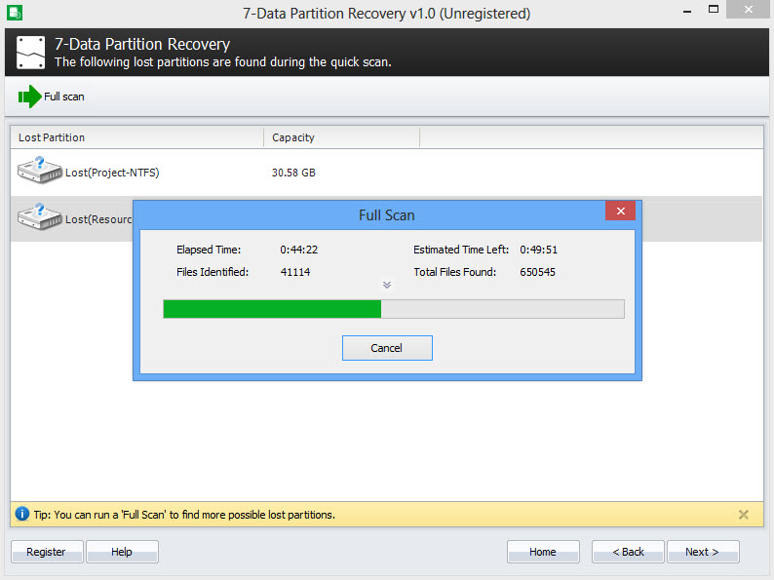Cancel the running full scan
The image size is (774, 580).
(387, 348)
